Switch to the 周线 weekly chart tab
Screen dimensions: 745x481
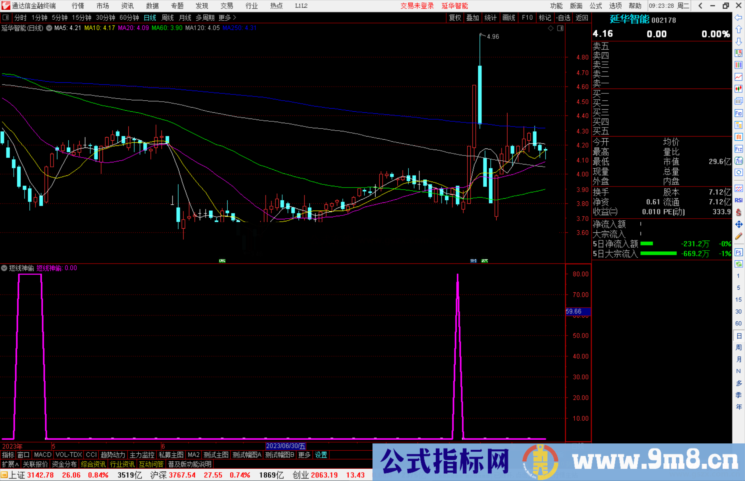point(168,18)
